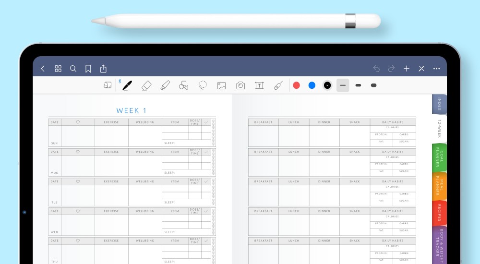Select the Lasso selection tool

coord(203,85)
